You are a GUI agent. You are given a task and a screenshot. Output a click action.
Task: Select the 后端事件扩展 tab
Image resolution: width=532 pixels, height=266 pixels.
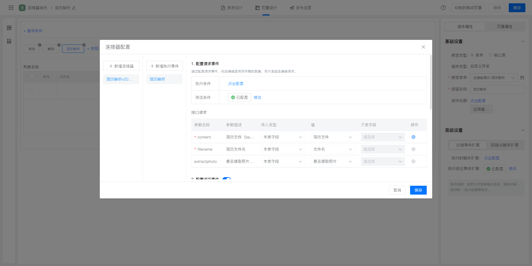(x=468, y=145)
